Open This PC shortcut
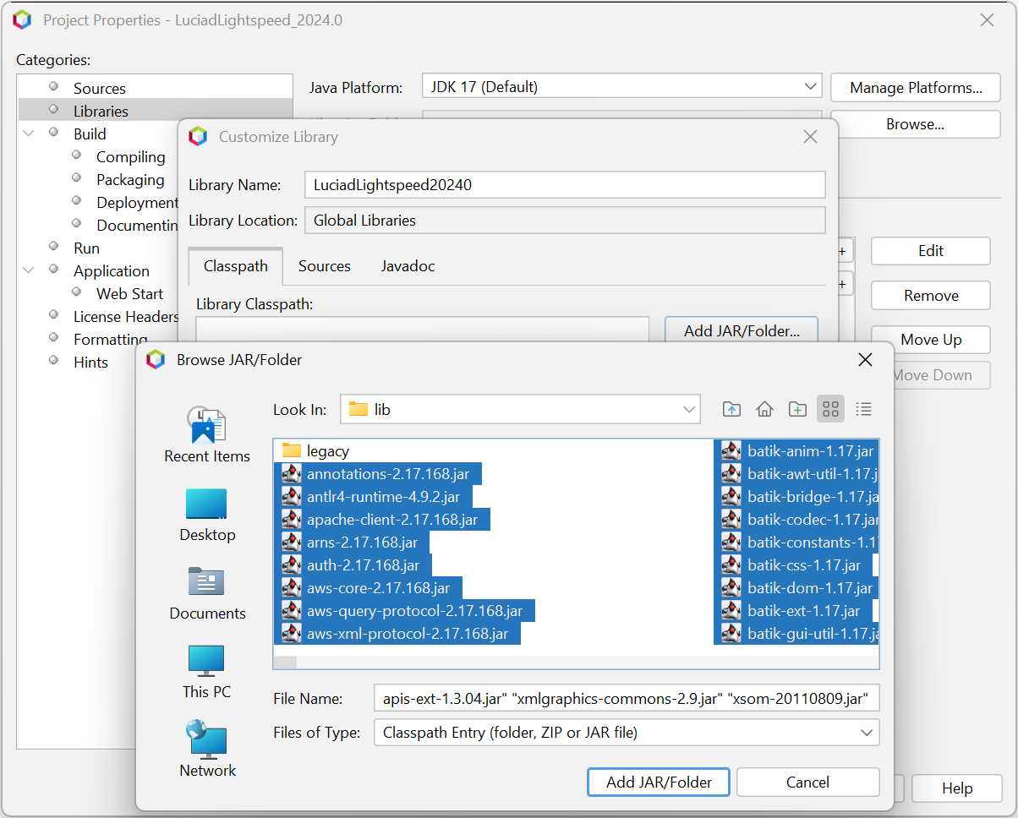This screenshot has height=818, width=1018. (207, 672)
